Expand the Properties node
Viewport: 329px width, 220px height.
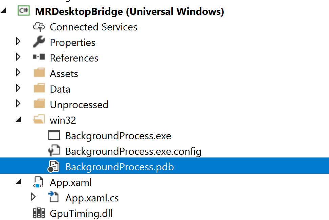pos(18,42)
